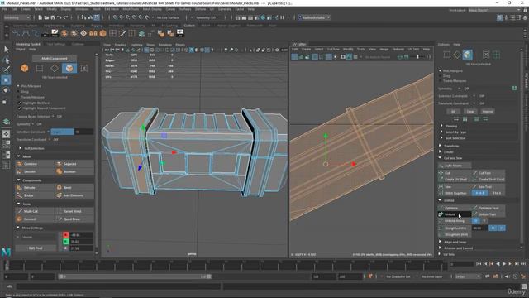The width and height of the screenshot is (529, 298).
Task: Expand Transform section in UV Toolkit
Action: coord(440,146)
